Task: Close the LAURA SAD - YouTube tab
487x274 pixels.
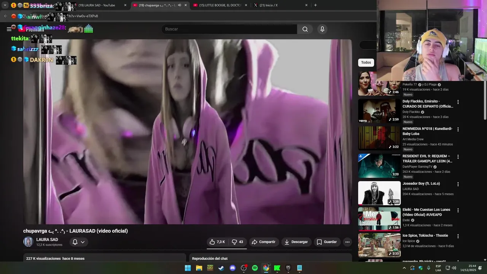Action: point(125,5)
